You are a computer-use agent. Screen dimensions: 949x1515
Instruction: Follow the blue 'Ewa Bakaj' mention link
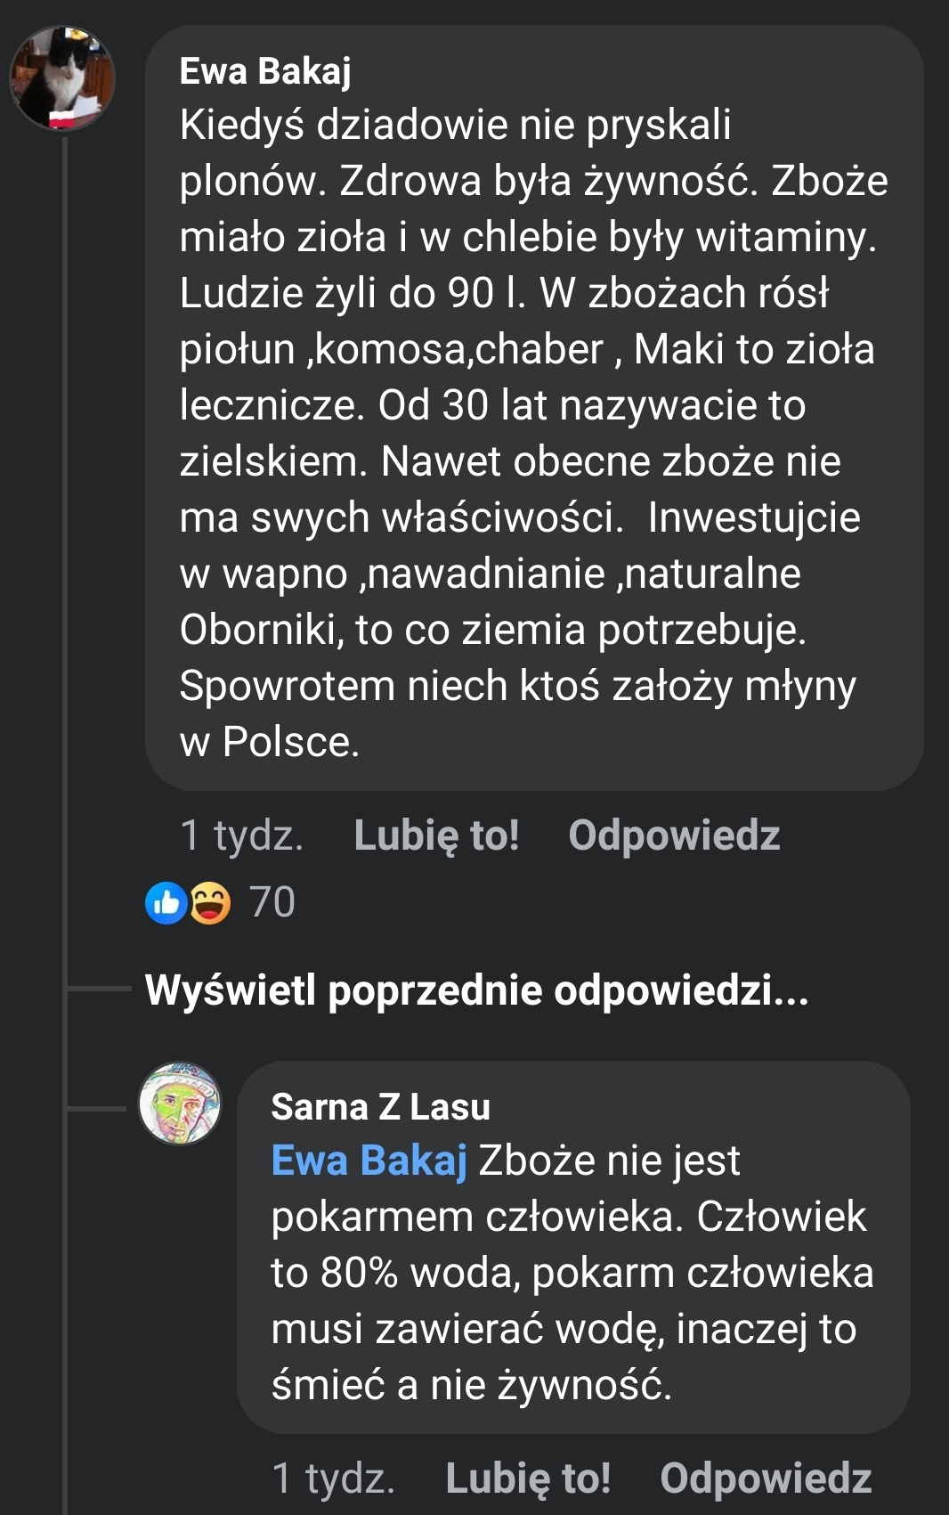click(x=369, y=1161)
